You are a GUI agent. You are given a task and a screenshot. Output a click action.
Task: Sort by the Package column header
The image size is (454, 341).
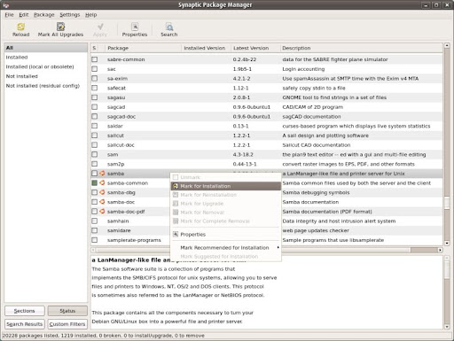[143, 48]
